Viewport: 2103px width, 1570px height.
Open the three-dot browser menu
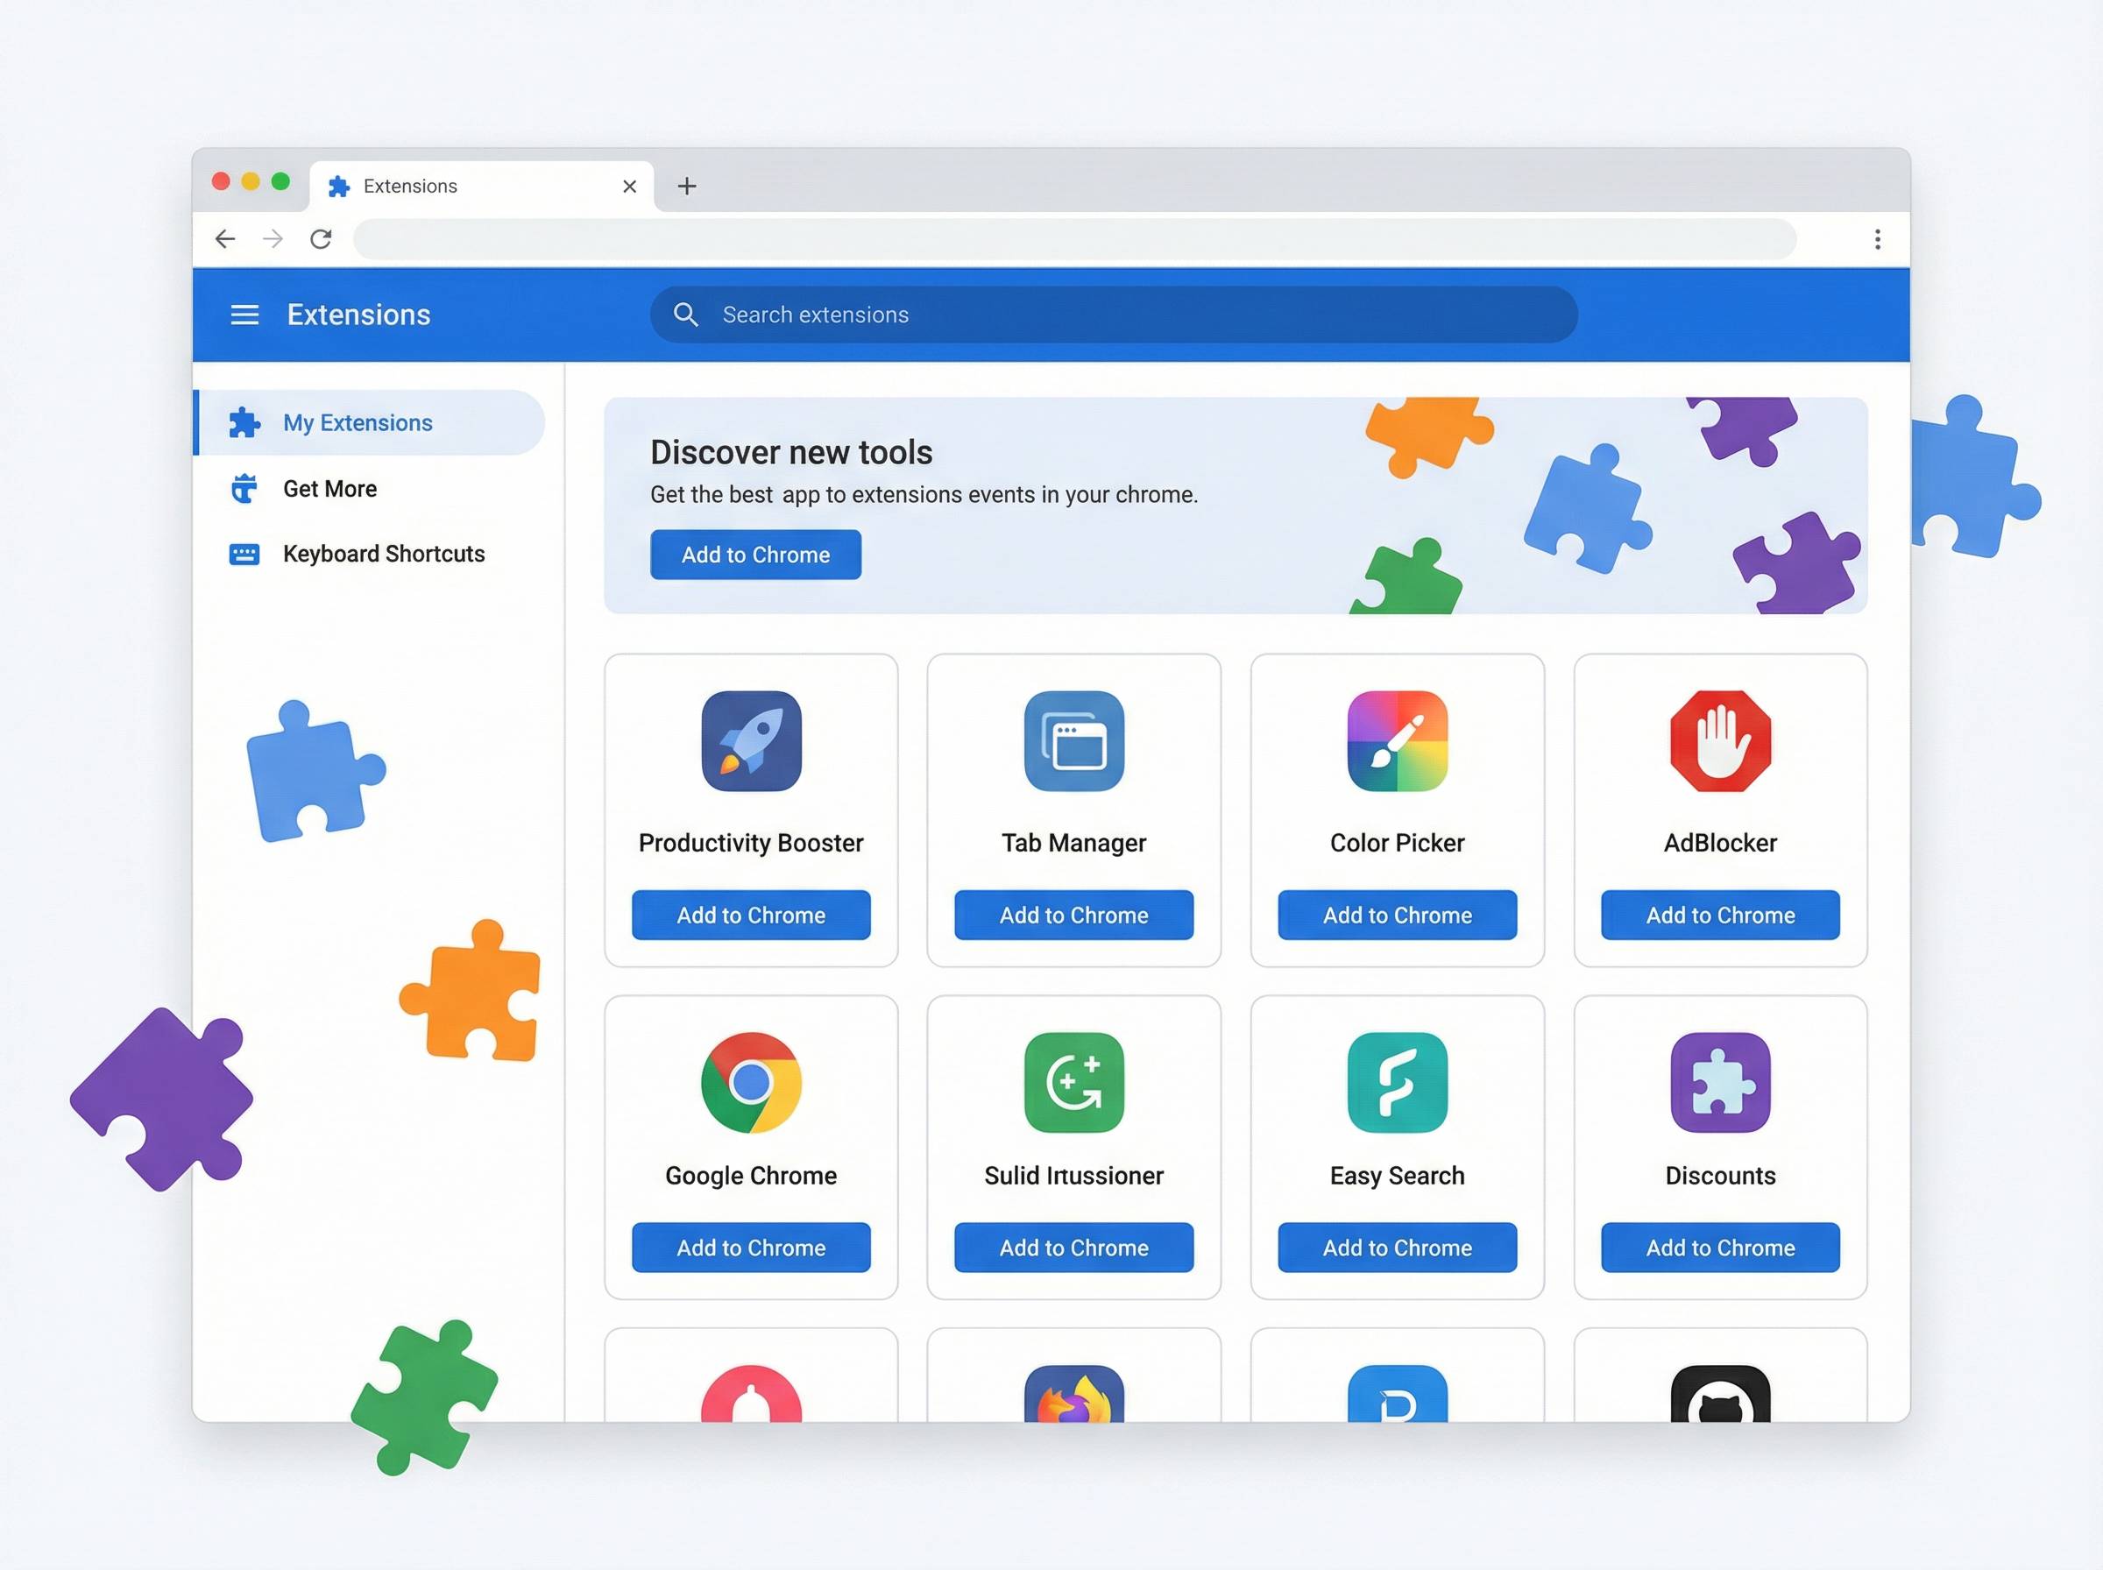pos(1877,238)
